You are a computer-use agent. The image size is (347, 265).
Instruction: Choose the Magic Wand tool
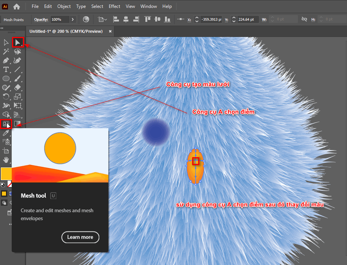point(6,51)
